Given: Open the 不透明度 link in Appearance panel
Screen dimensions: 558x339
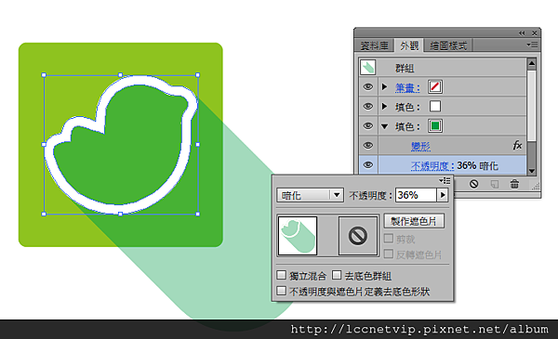Looking at the screenshot, I should [432, 166].
